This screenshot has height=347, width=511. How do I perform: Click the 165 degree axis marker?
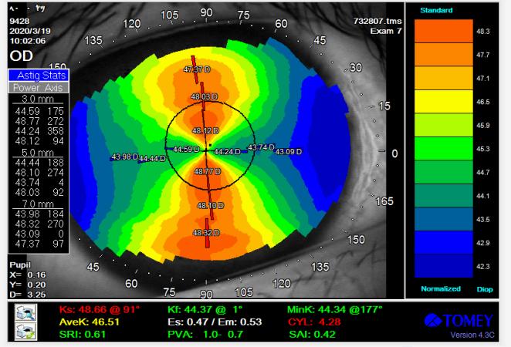(x=384, y=201)
